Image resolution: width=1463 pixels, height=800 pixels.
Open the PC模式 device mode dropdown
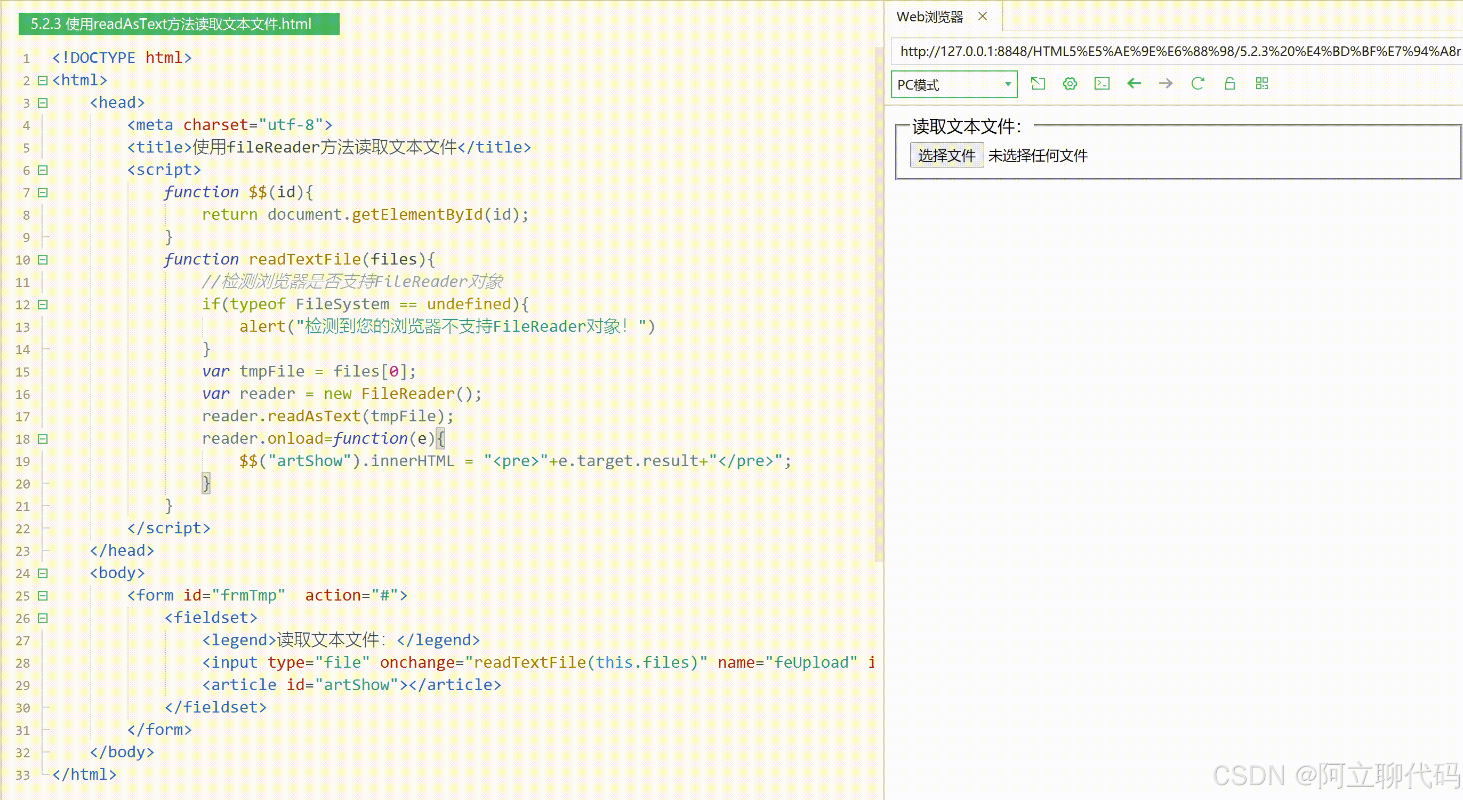[953, 85]
